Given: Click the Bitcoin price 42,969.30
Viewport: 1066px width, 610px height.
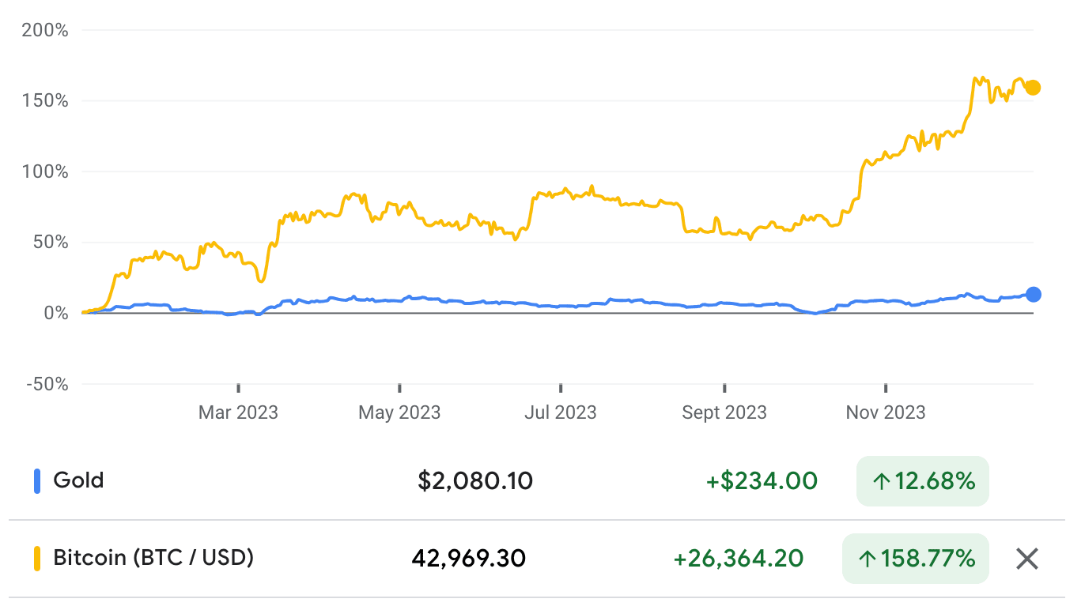Looking at the screenshot, I should click(x=469, y=559).
